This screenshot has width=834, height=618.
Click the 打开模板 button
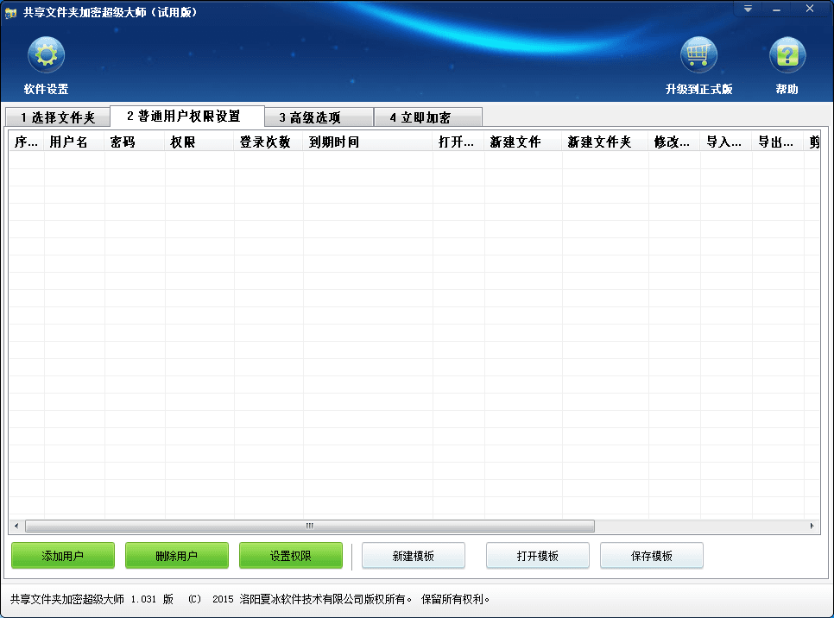tap(538, 556)
